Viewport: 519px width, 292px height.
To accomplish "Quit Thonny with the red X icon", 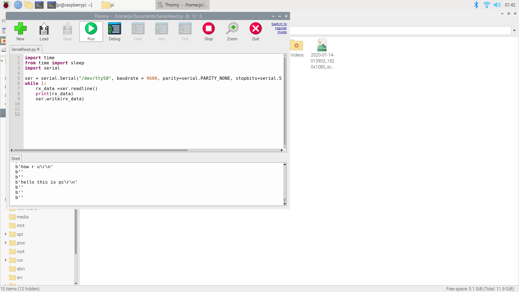I will [255, 29].
